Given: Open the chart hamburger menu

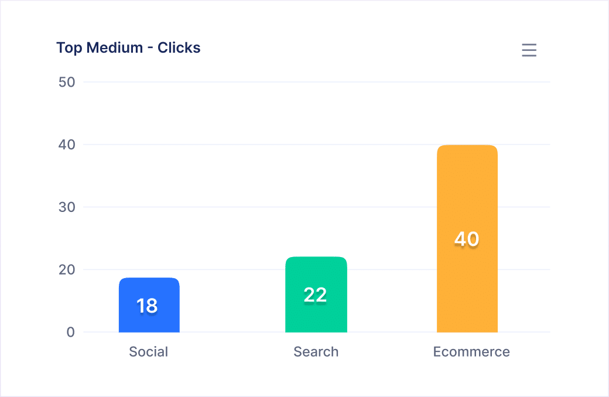Looking at the screenshot, I should click(x=529, y=50).
